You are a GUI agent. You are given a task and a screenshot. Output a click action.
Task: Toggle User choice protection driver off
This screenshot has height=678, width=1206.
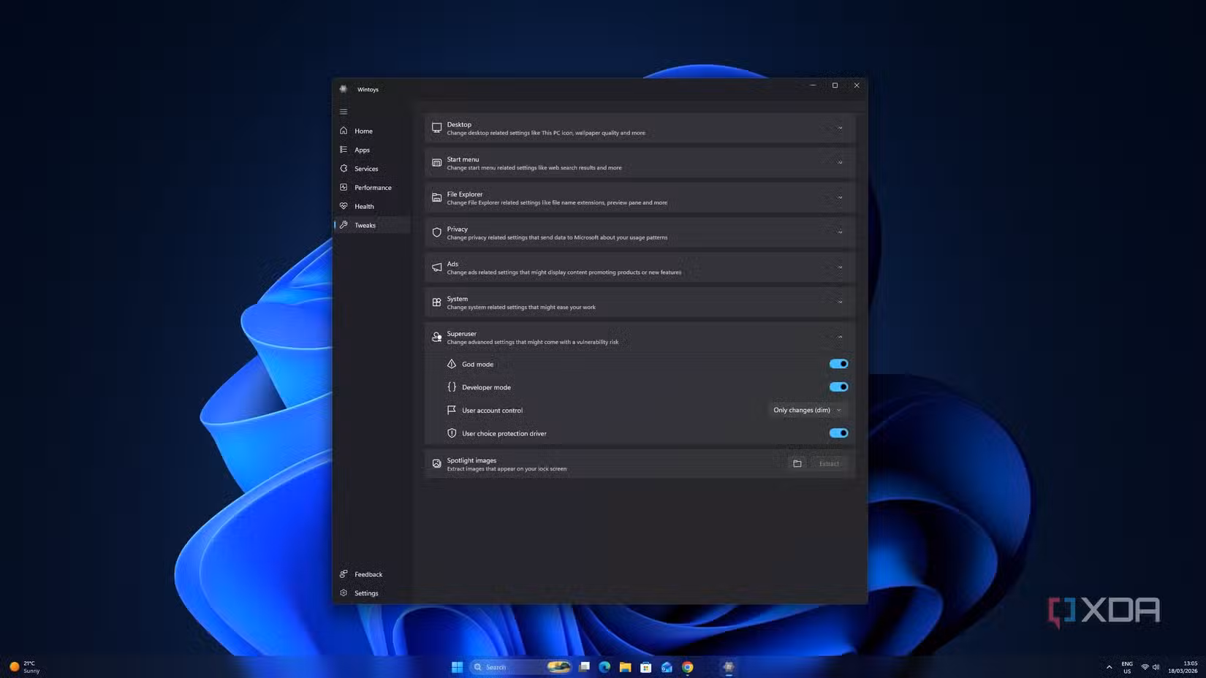click(838, 433)
